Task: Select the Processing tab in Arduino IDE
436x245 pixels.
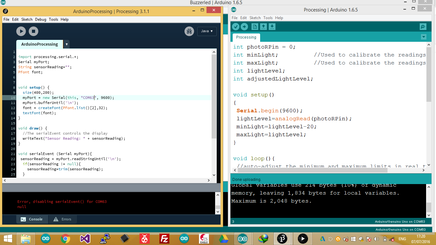Action: pos(246,37)
